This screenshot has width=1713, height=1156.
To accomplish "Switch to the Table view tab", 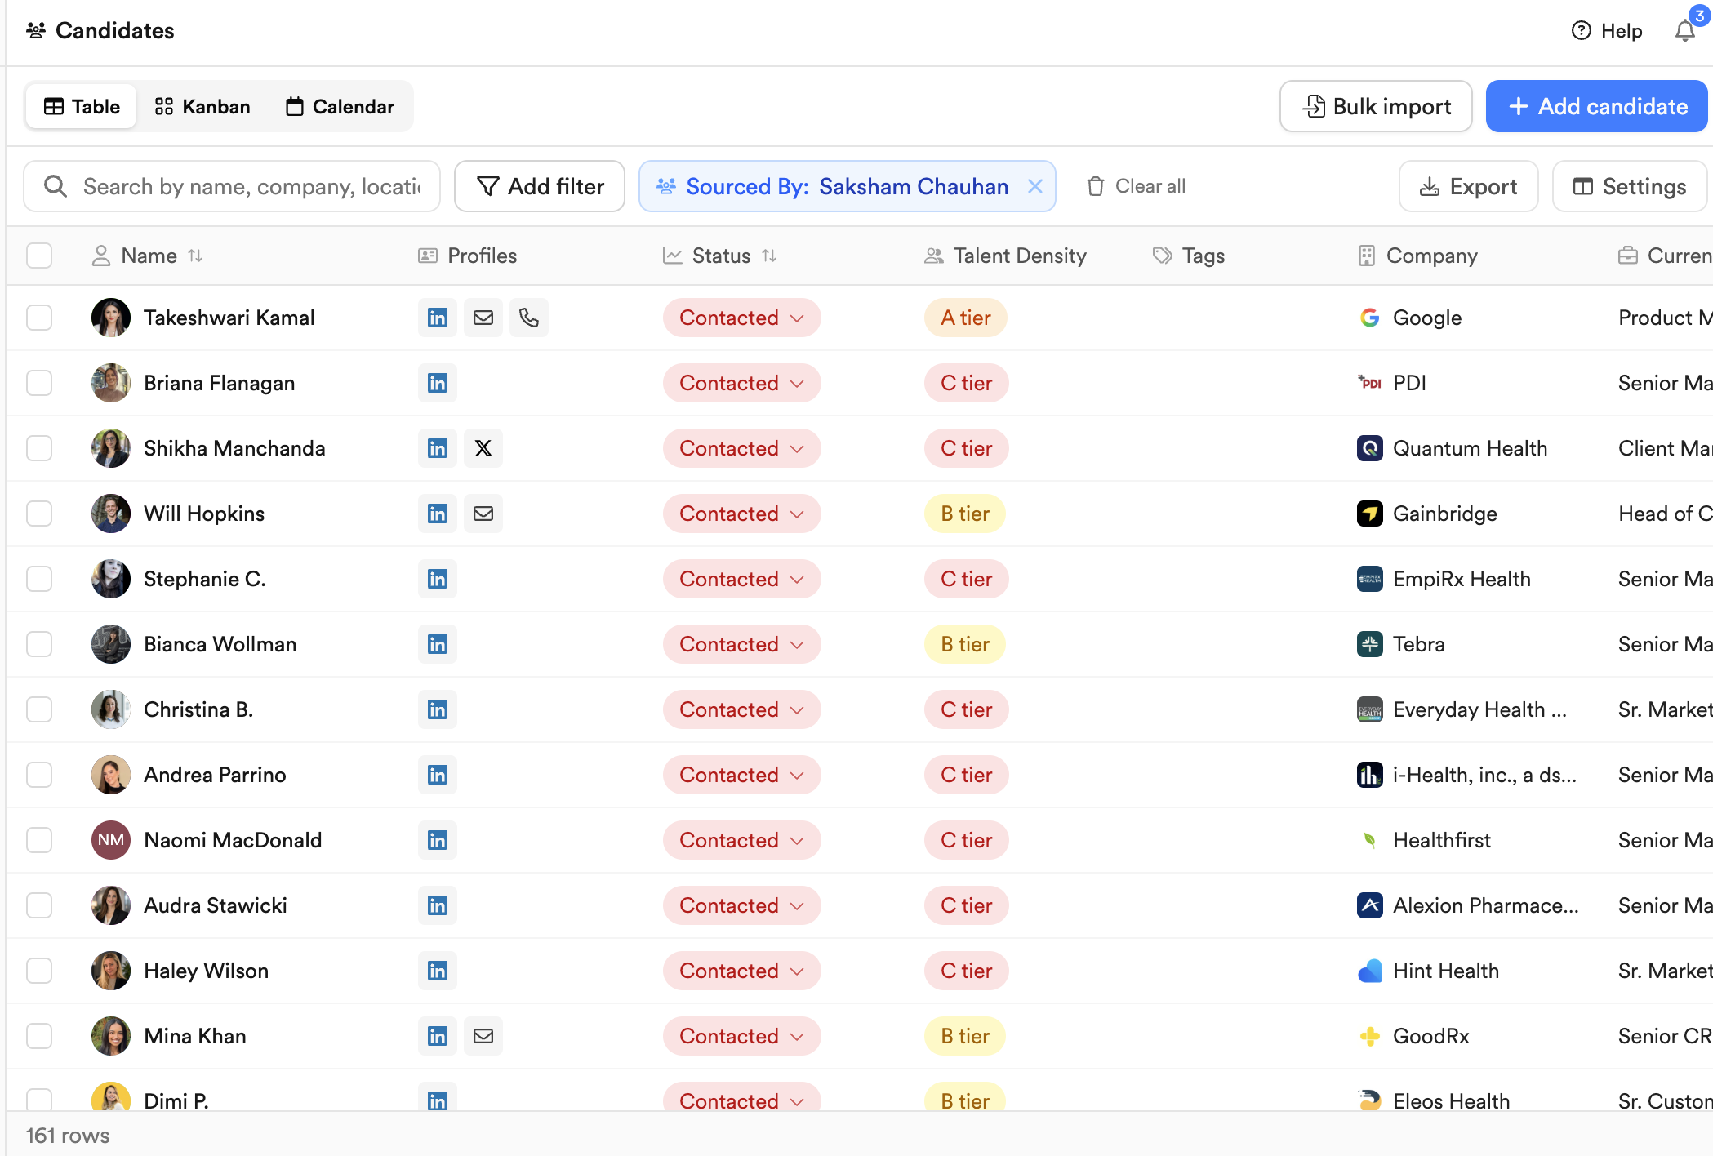I will [x=82, y=106].
